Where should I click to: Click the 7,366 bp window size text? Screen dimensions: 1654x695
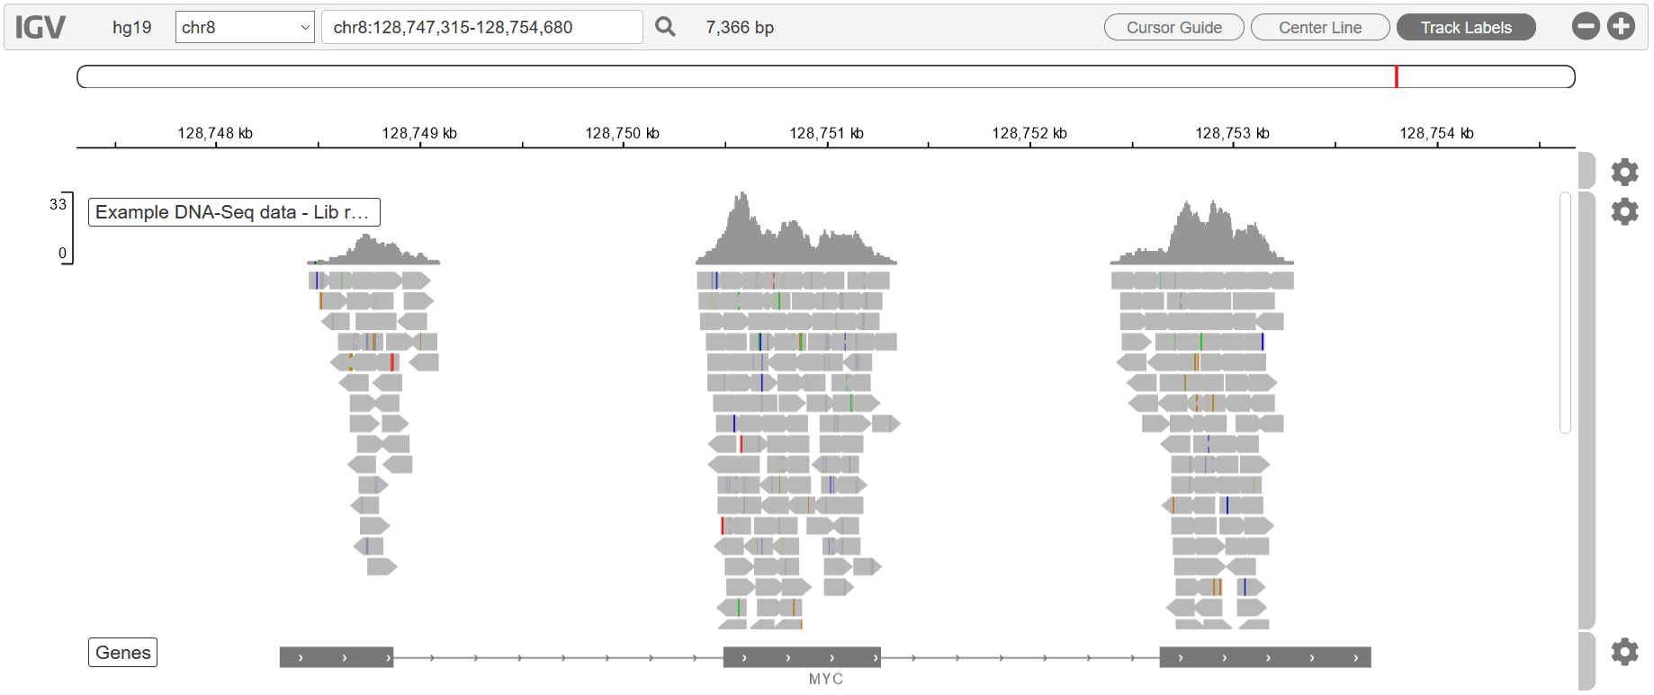(740, 27)
